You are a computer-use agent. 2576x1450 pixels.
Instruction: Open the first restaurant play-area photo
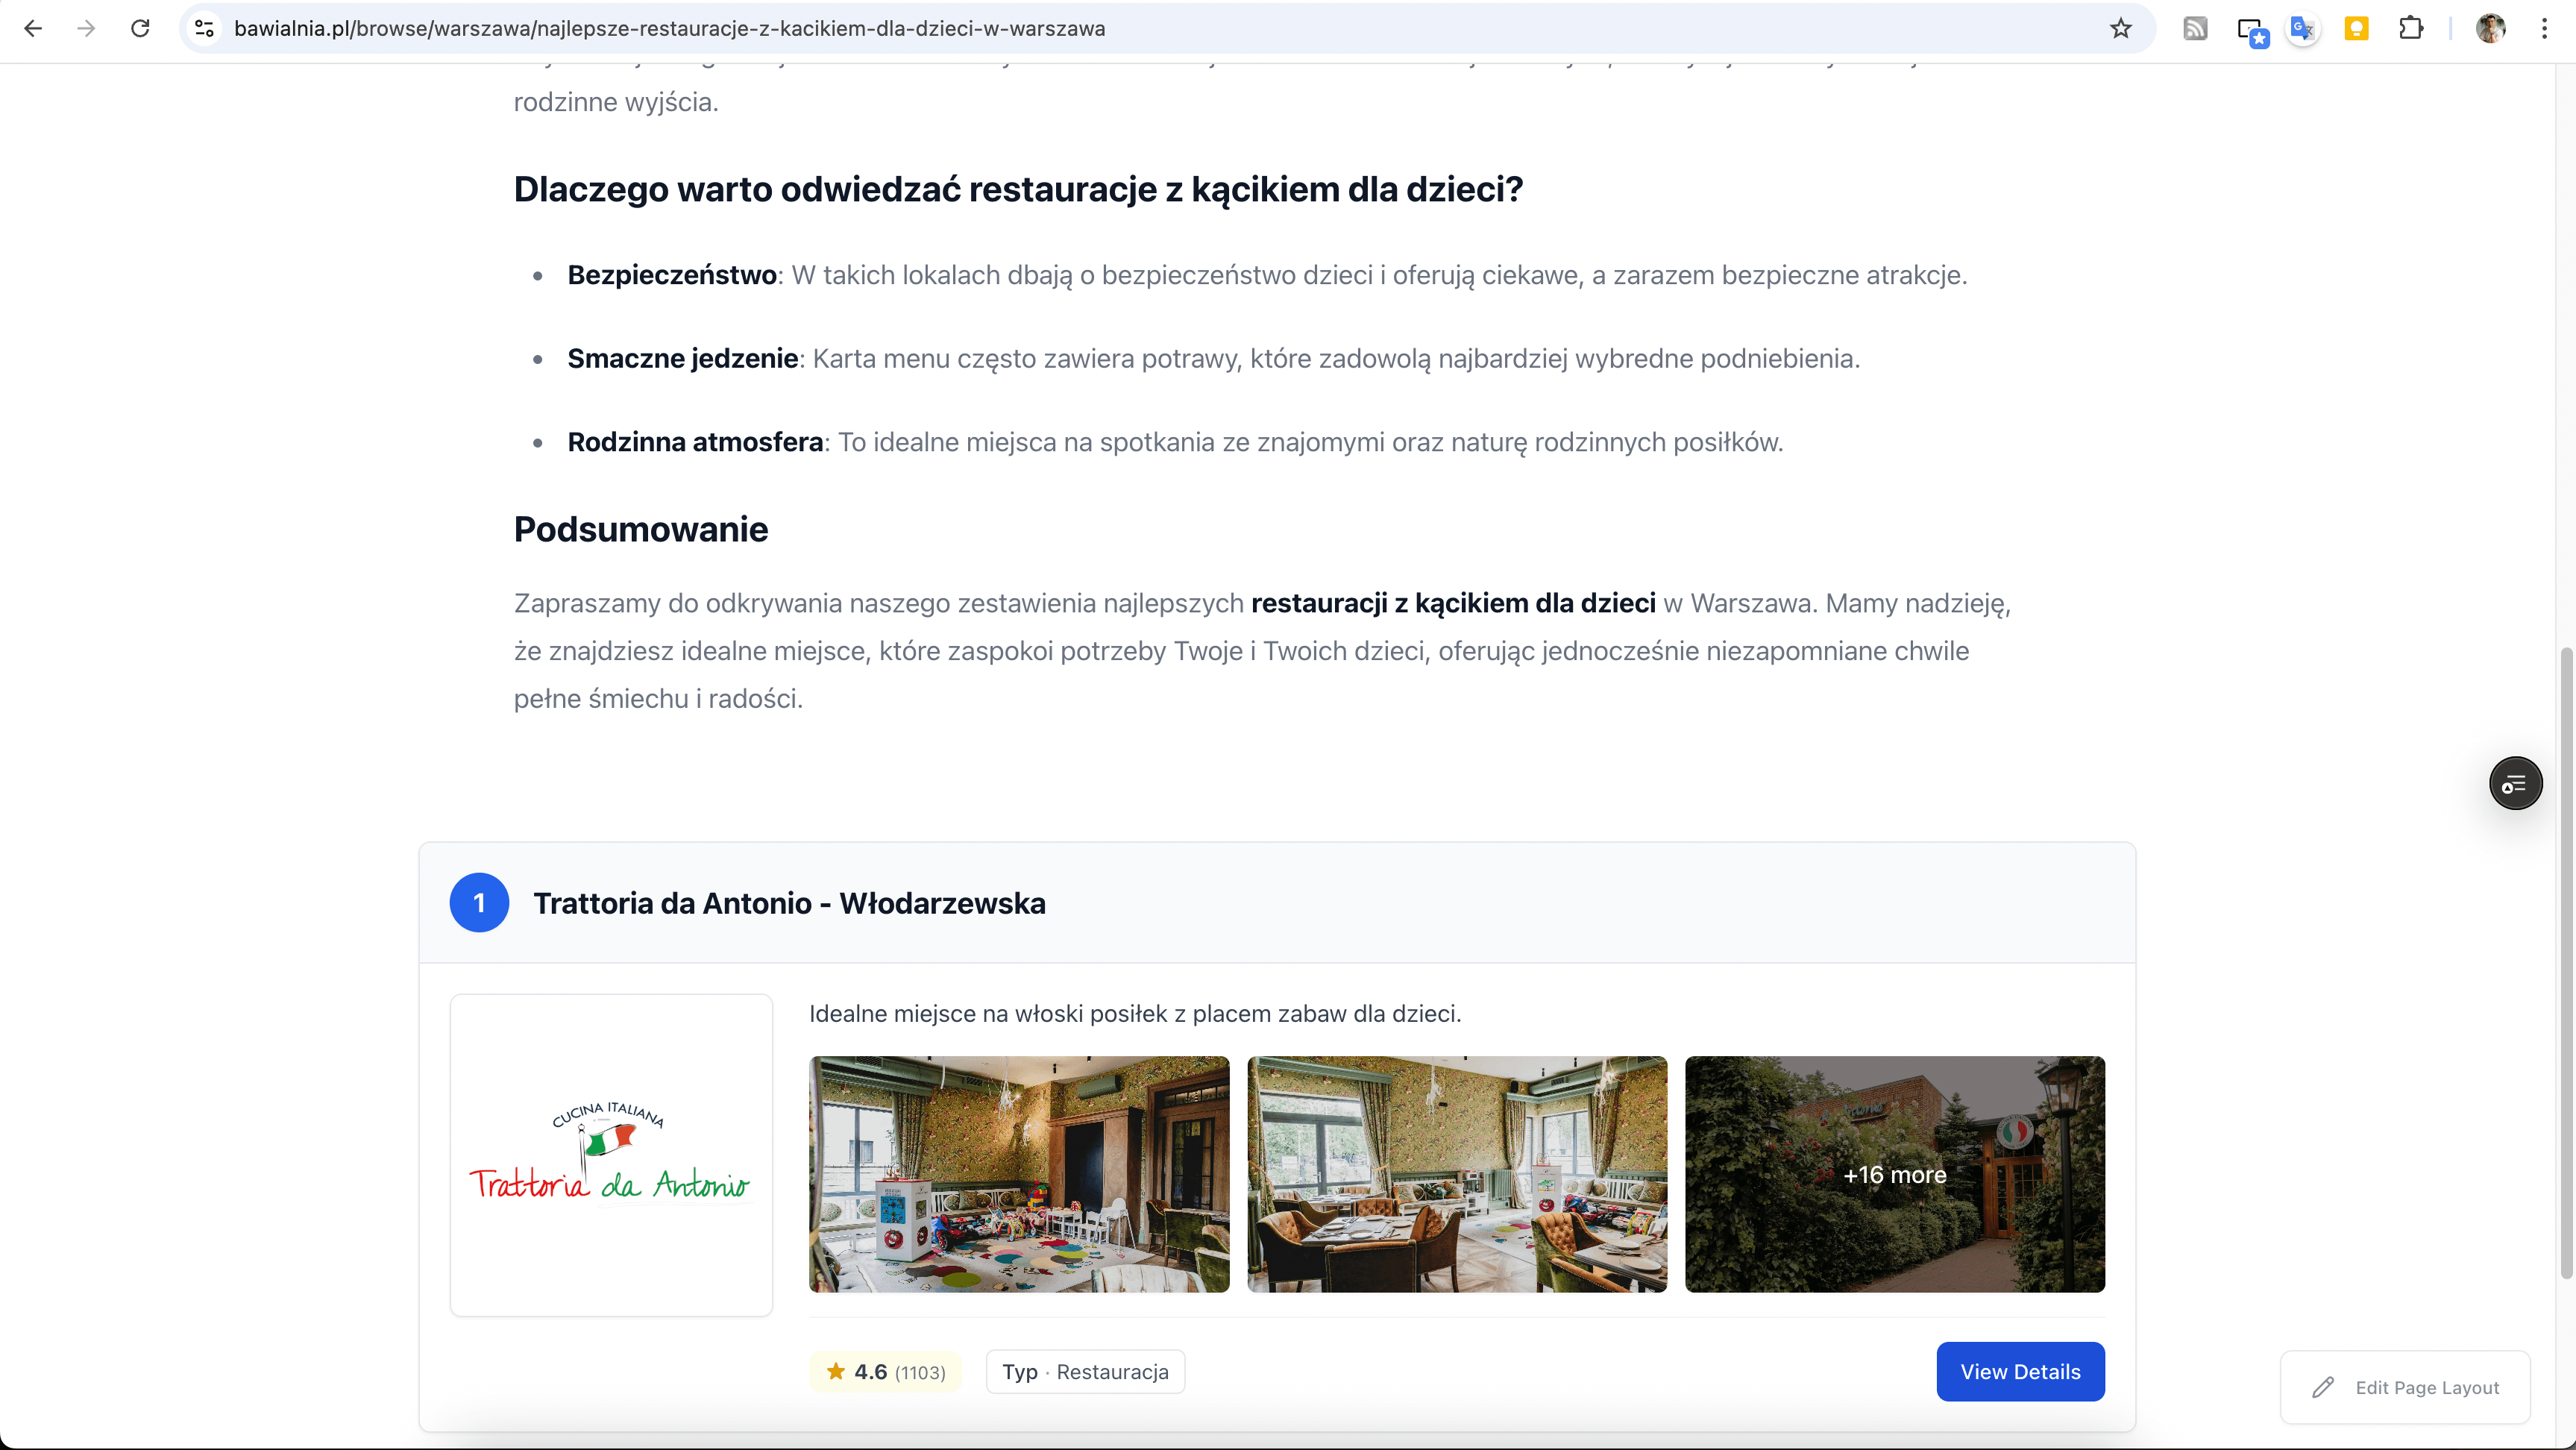1018,1174
